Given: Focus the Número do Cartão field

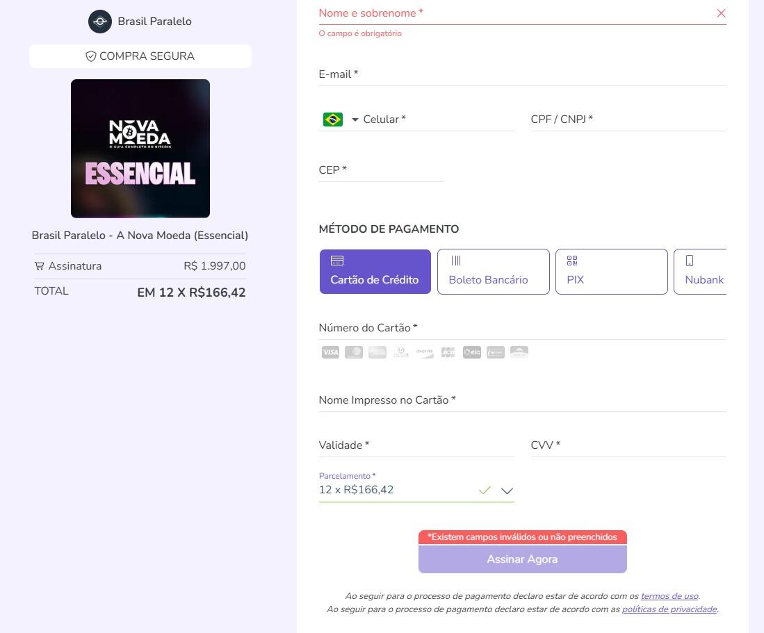Looking at the screenshot, I should [522, 328].
